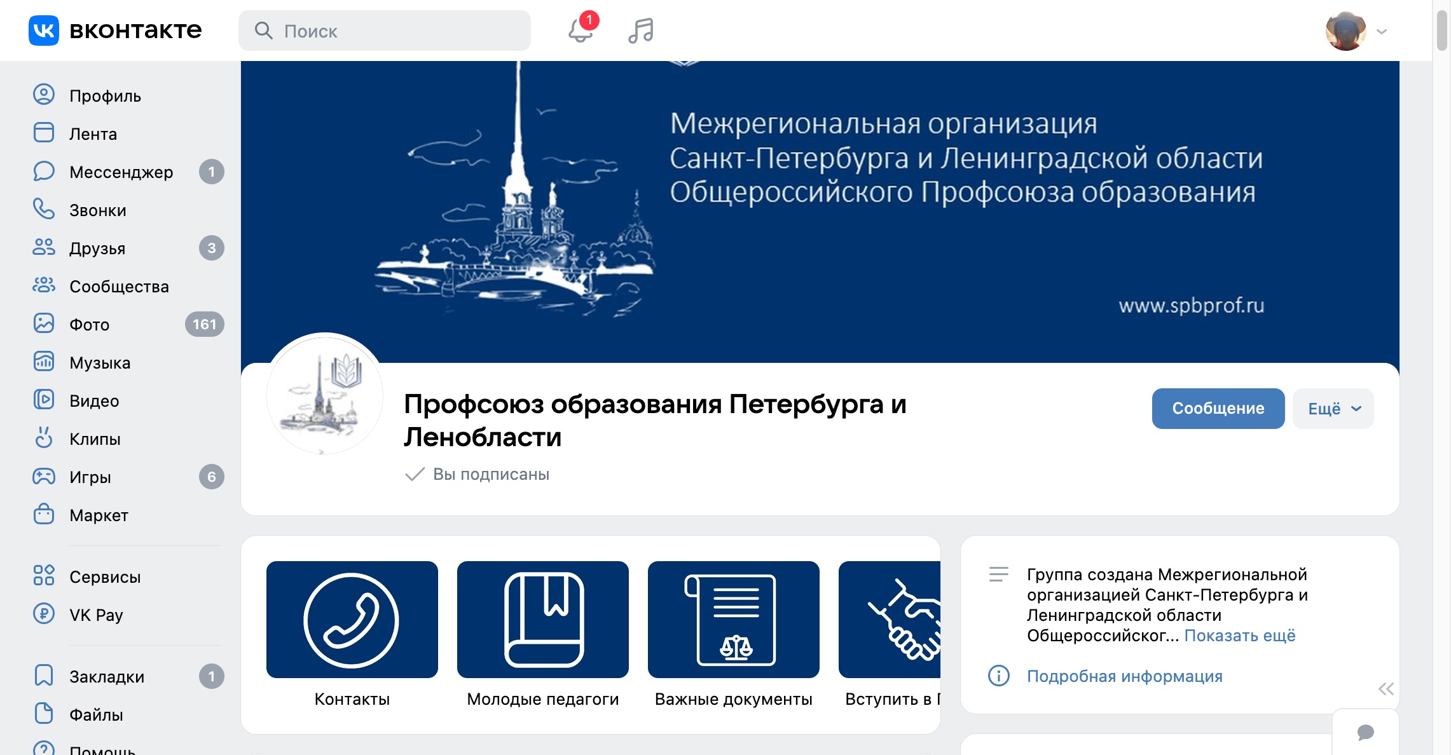Open Закладки in the sidebar menu
This screenshot has width=1451, height=755.
click(x=107, y=677)
